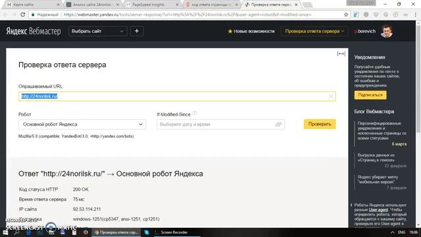Switch to PageSpeed Insights tab
421x237 pixels.
point(152,5)
